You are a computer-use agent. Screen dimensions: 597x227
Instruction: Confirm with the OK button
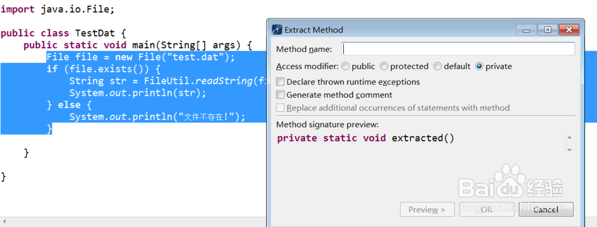pos(487,210)
